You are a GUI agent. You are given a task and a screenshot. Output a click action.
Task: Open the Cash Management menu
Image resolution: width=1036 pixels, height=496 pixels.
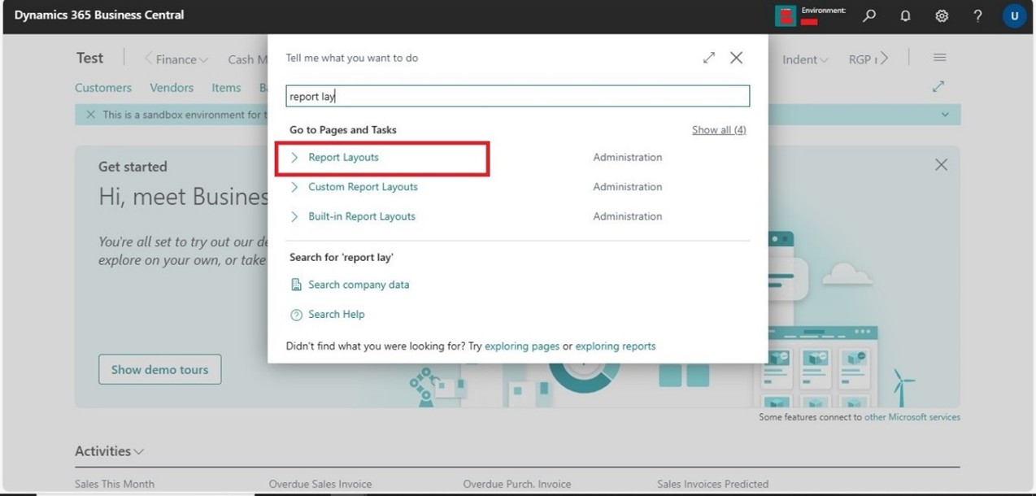[247, 59]
